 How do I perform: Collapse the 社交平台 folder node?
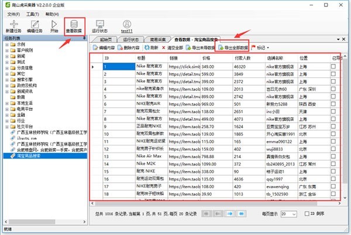[7, 127]
